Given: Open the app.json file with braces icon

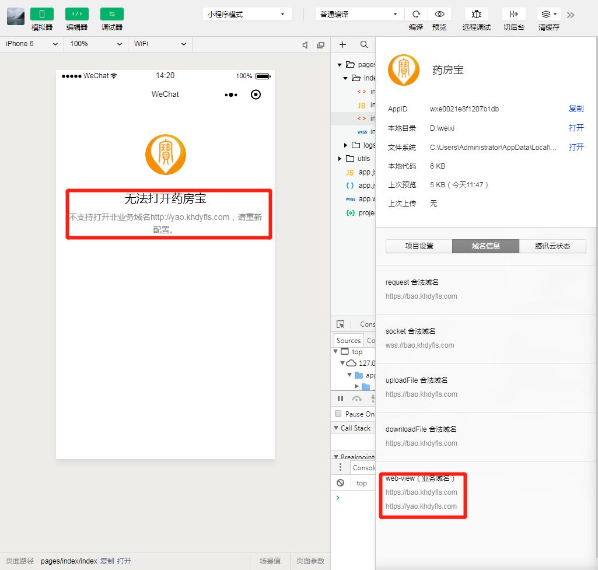Looking at the screenshot, I should (361, 186).
